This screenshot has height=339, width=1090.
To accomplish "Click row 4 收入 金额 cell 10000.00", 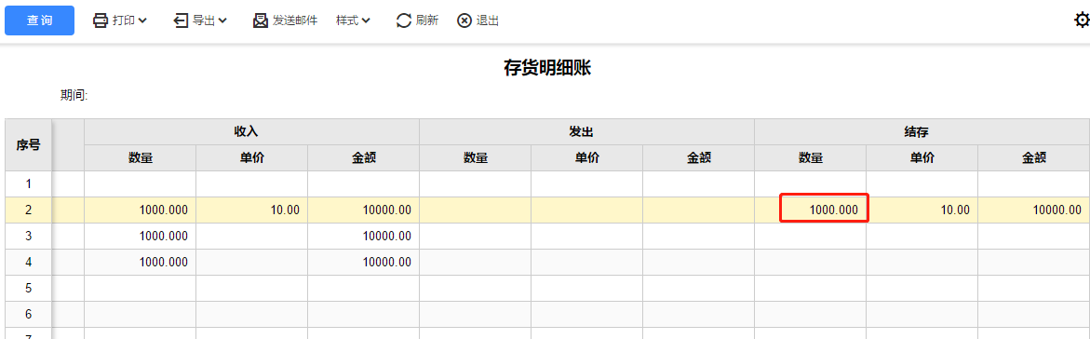I will pos(364,263).
